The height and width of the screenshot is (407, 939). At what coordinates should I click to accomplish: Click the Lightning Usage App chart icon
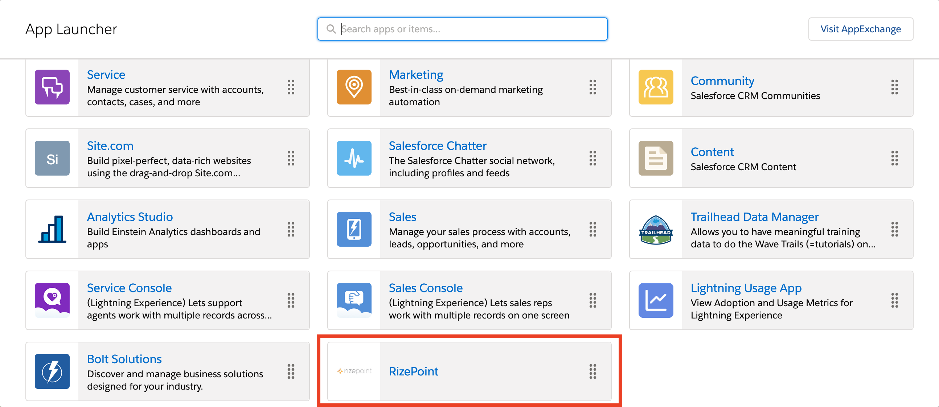tap(656, 300)
